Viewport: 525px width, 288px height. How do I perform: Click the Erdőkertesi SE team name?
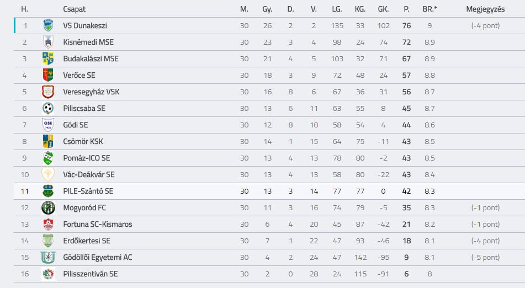pos(87,241)
